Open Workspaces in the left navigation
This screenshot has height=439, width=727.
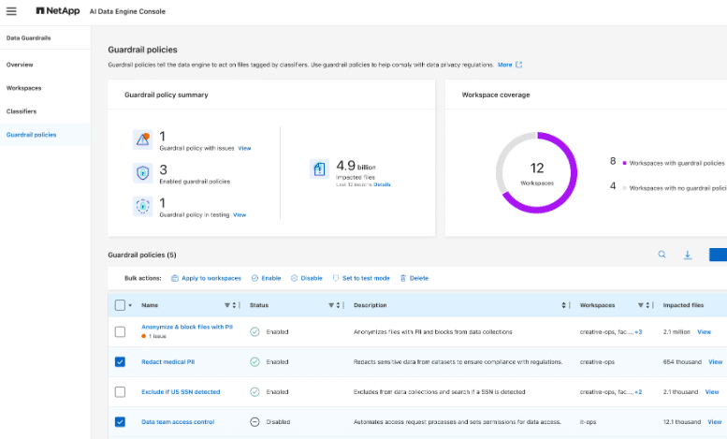point(23,88)
